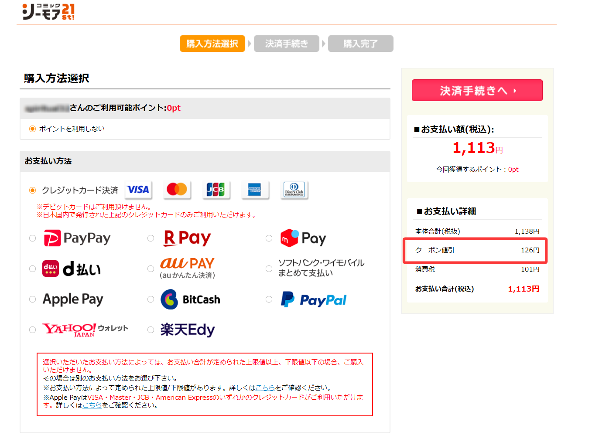592x442 pixels.
Task: Select the d払い radio button
Action: click(32, 269)
